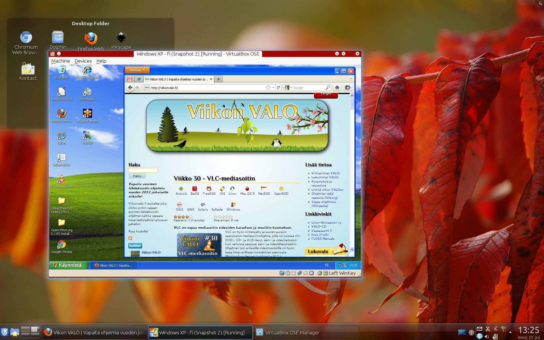Reload the page in Firefox
This screenshot has height=340, width=544.
click(279, 88)
